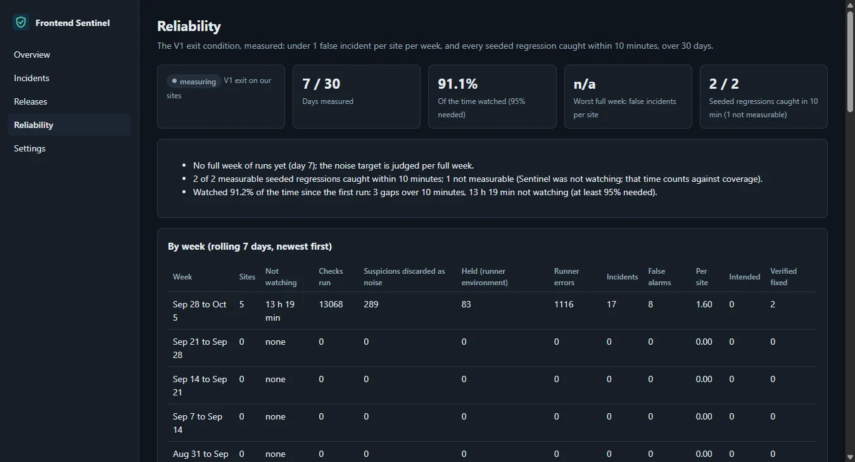Click the '2 / 2' seeded regressions value
The width and height of the screenshot is (855, 462).
pyautogui.click(x=724, y=84)
